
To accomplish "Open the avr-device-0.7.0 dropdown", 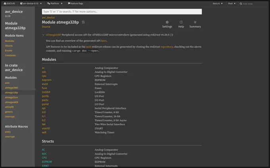I will 31,4.
